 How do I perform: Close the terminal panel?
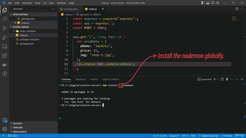(x=242, y=79)
